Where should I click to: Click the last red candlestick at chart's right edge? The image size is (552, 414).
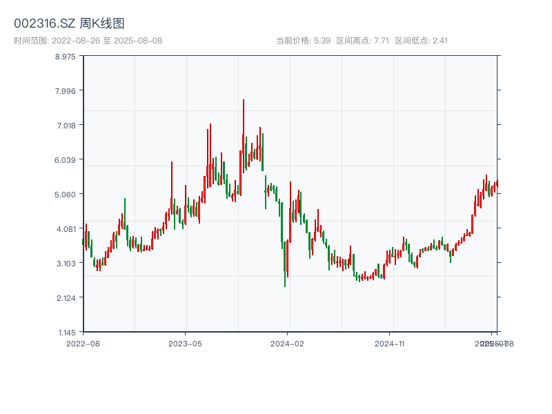497,184
